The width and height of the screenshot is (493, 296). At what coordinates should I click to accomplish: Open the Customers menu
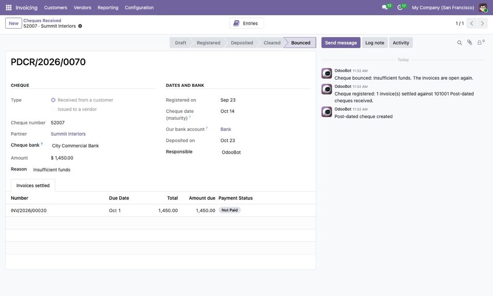pos(55,8)
